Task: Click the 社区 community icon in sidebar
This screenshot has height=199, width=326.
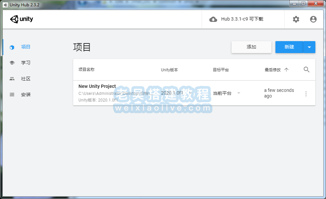Action: click(12, 78)
